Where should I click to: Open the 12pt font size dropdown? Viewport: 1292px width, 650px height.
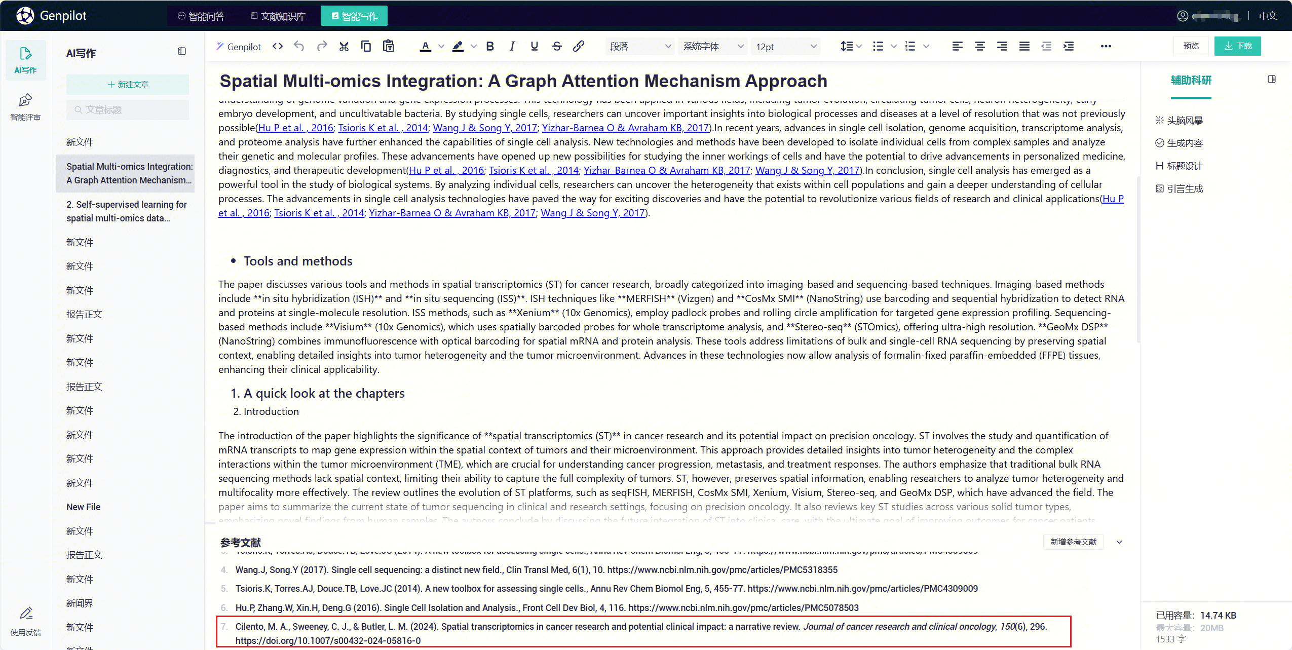pos(785,47)
